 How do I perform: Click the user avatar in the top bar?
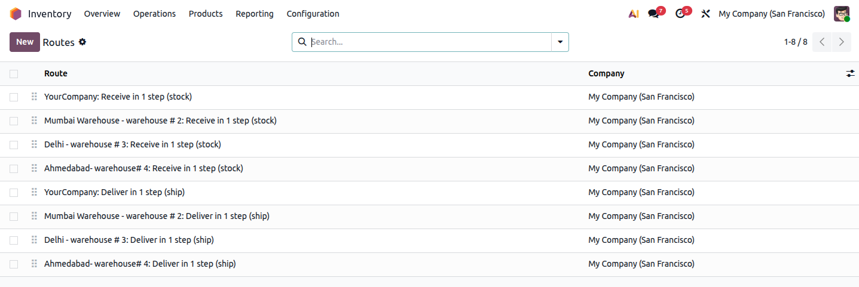(842, 14)
